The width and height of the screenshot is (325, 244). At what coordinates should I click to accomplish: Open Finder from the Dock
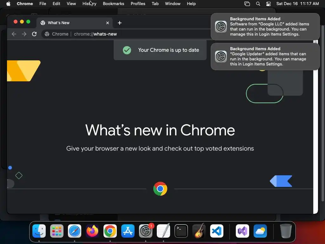(39, 231)
